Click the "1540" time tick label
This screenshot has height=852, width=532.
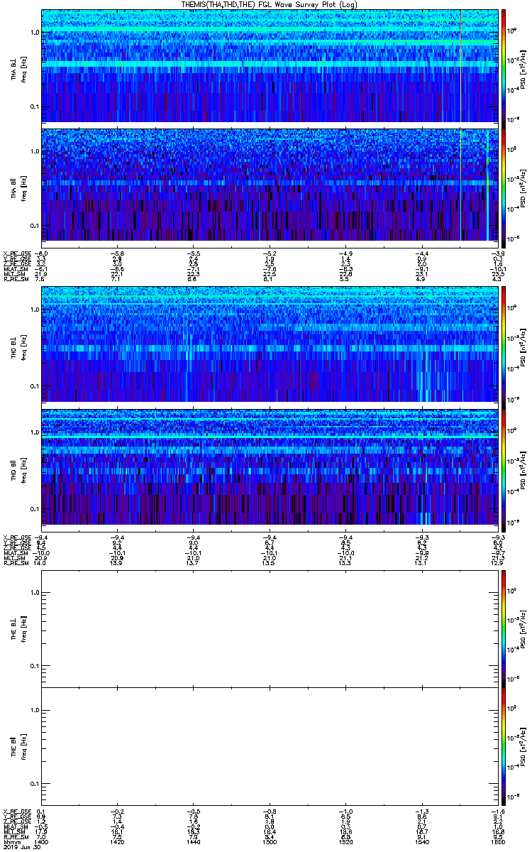(x=421, y=841)
